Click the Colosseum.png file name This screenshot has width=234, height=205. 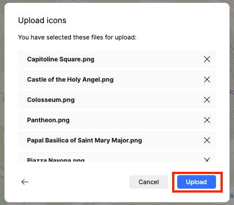51,100
